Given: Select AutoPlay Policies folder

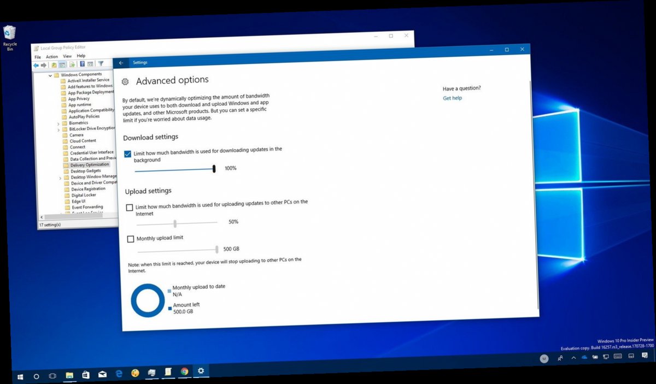Looking at the screenshot, I should point(84,117).
